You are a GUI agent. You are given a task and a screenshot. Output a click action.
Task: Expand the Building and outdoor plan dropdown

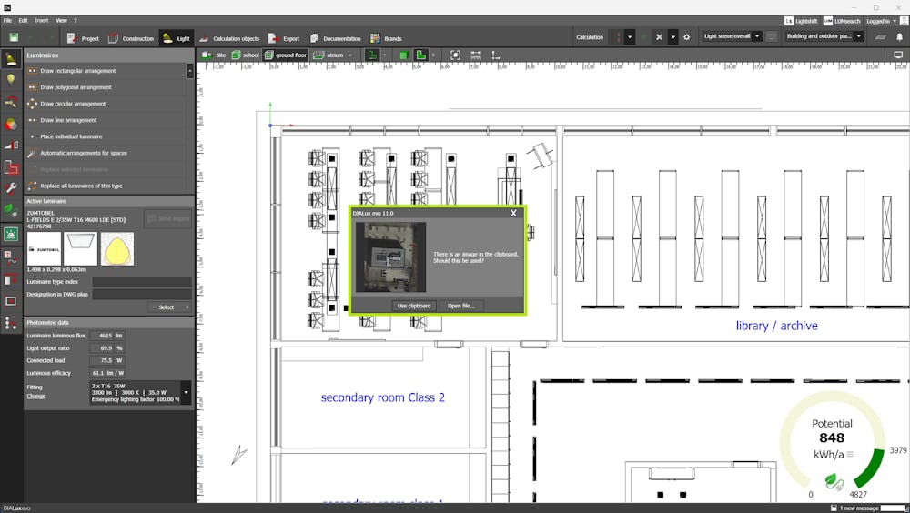824,37
